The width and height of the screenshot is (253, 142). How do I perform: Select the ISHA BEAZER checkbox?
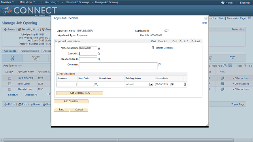(x=9, y=78)
